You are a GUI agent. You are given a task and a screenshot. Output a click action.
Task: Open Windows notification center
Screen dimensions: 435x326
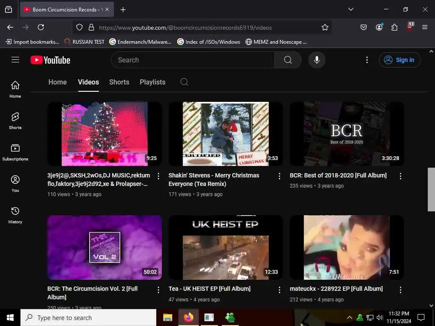pyautogui.click(x=421, y=318)
